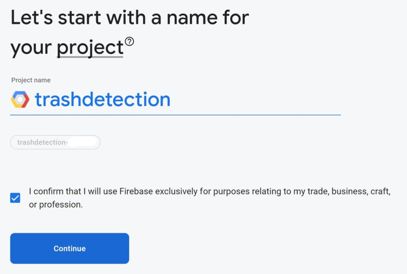Viewport: 407px width, 274px height.
Task: Click the blue underline below project name
Action: point(175,115)
